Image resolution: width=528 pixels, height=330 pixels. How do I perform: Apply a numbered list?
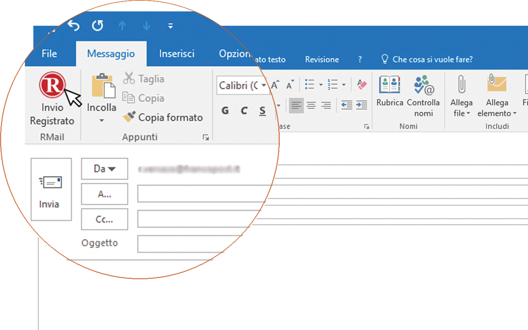click(x=333, y=85)
